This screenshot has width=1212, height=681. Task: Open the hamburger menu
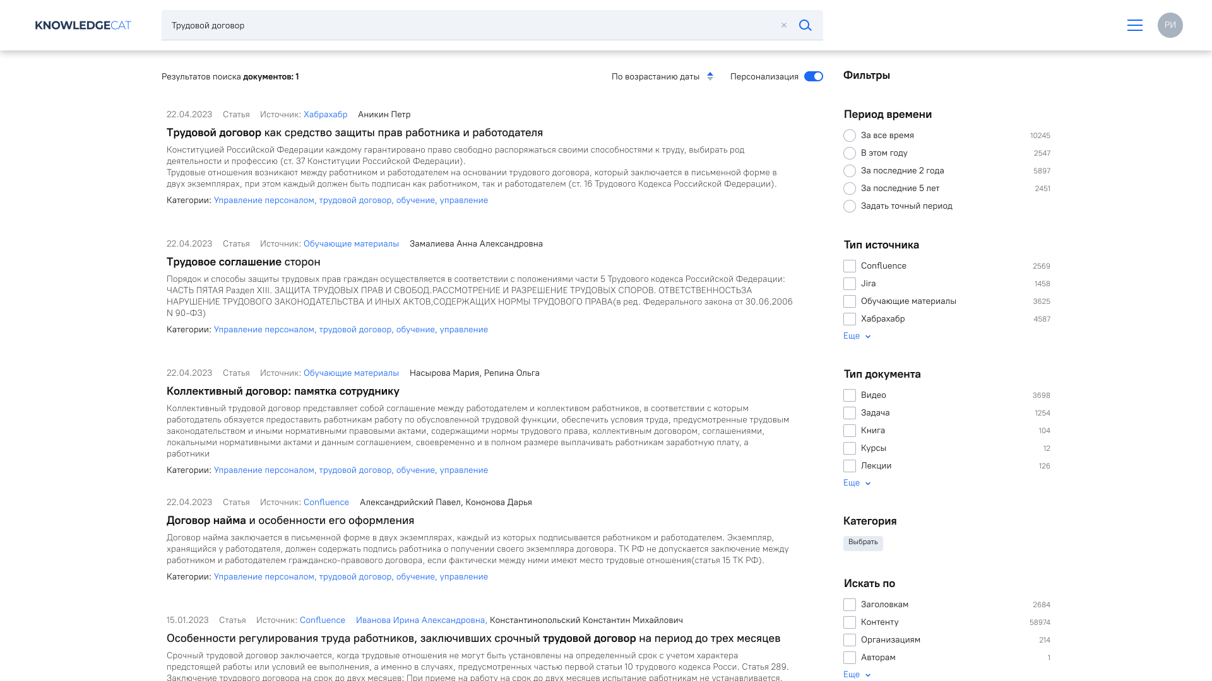click(x=1134, y=25)
